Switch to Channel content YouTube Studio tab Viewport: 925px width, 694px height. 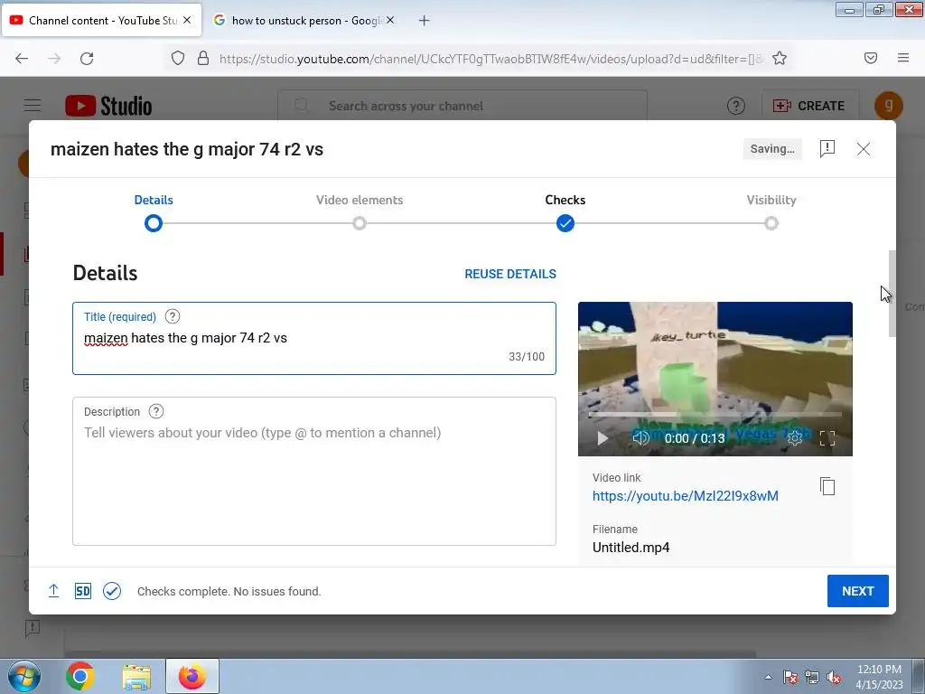tap(102, 20)
